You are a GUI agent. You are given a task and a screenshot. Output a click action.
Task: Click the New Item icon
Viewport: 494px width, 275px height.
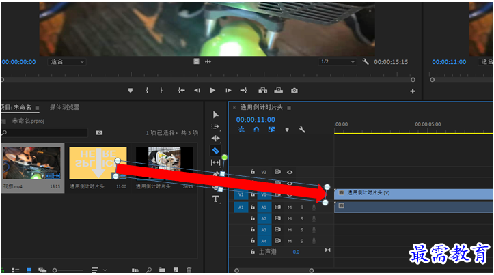pos(176,270)
